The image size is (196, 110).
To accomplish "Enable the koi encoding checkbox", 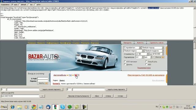I will (x=28, y=5).
